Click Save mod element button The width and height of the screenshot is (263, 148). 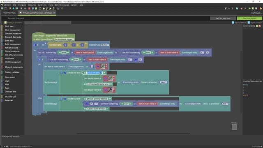249,18
